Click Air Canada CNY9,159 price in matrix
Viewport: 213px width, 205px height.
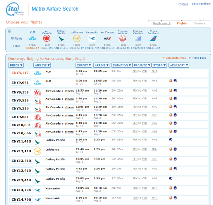coord(47,48)
